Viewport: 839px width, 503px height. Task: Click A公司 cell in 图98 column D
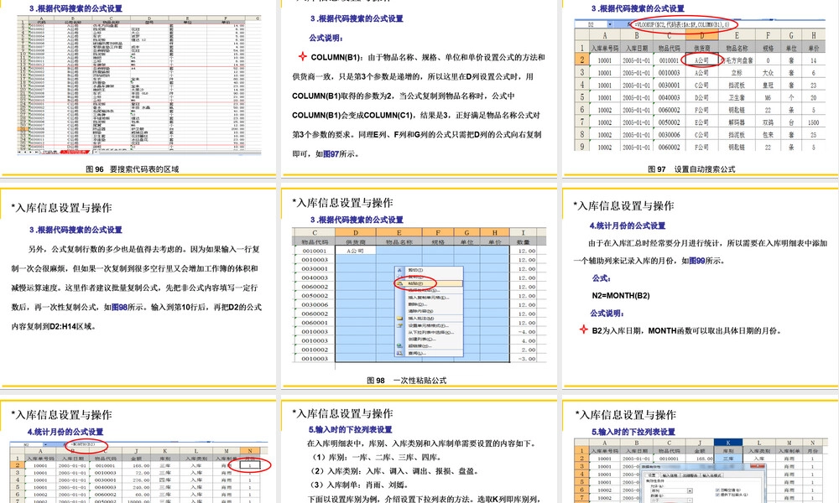pos(356,251)
